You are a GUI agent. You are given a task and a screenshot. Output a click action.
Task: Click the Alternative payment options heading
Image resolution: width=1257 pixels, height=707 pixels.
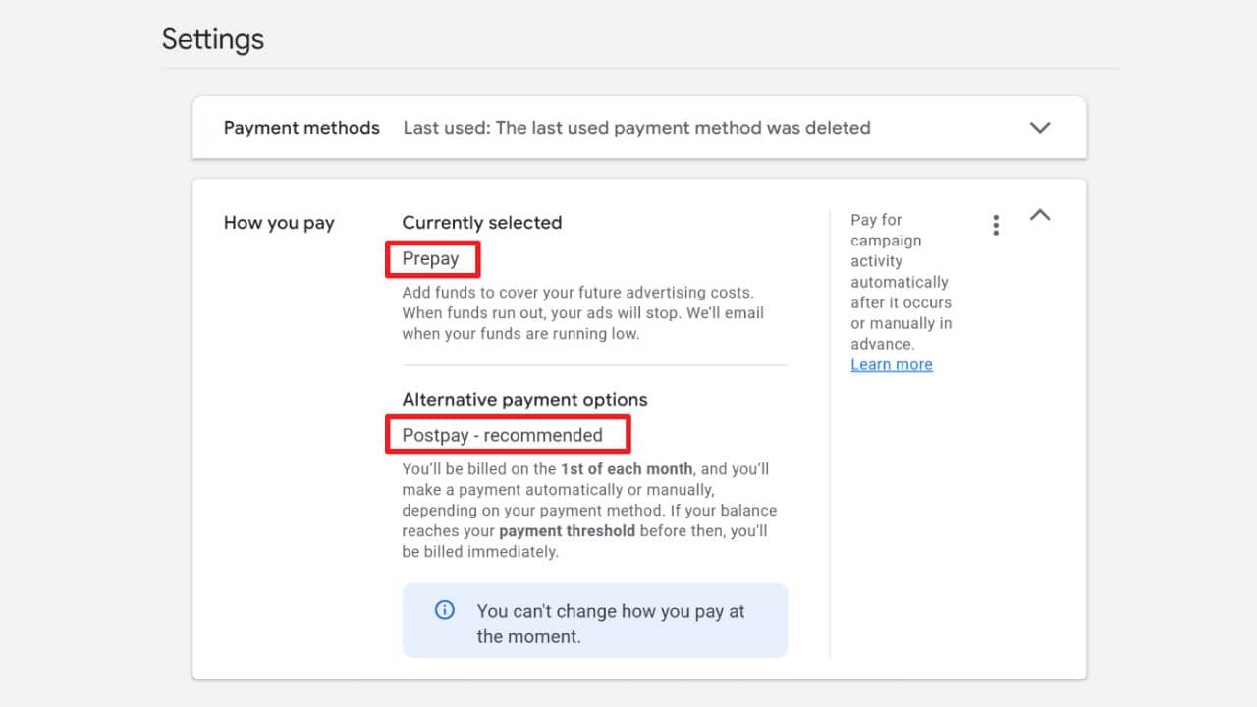click(x=524, y=400)
